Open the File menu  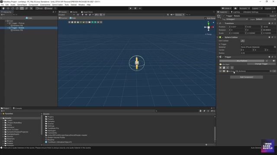pyautogui.click(x=2, y=5)
